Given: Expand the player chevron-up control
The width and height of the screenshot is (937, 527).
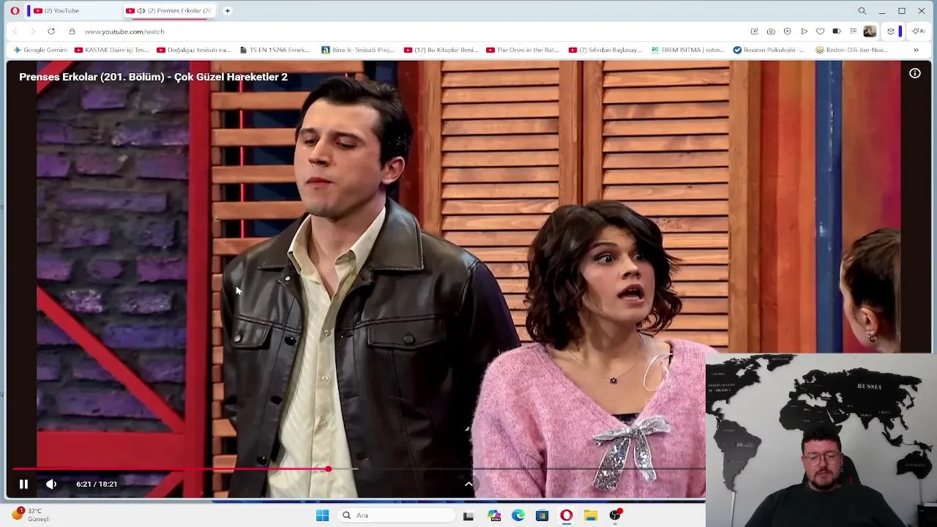Looking at the screenshot, I should (468, 484).
